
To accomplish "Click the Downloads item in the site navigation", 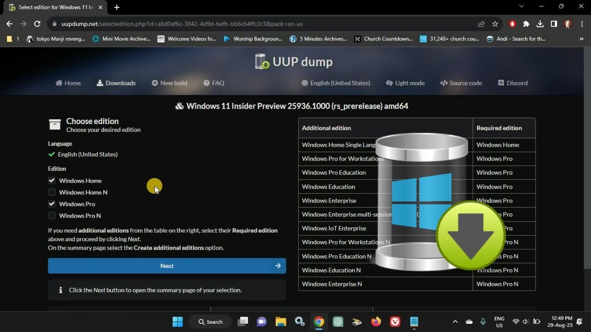I will 116,83.
